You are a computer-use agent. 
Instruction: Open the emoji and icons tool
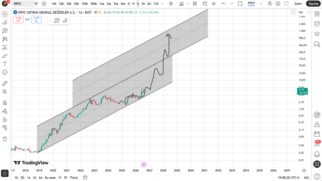5,72
